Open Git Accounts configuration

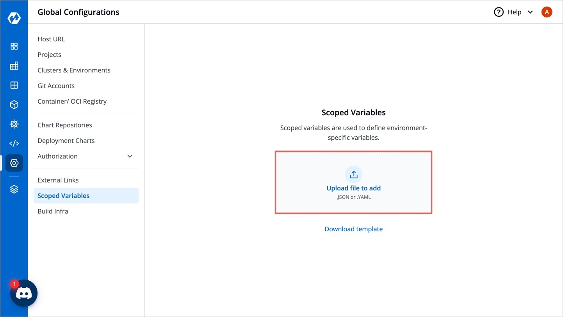[56, 86]
